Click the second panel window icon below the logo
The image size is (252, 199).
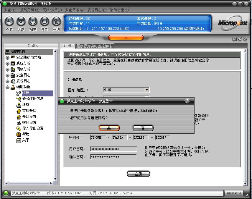240,39
